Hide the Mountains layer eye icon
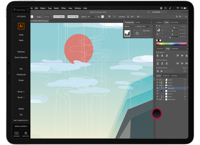 pos(157,88)
